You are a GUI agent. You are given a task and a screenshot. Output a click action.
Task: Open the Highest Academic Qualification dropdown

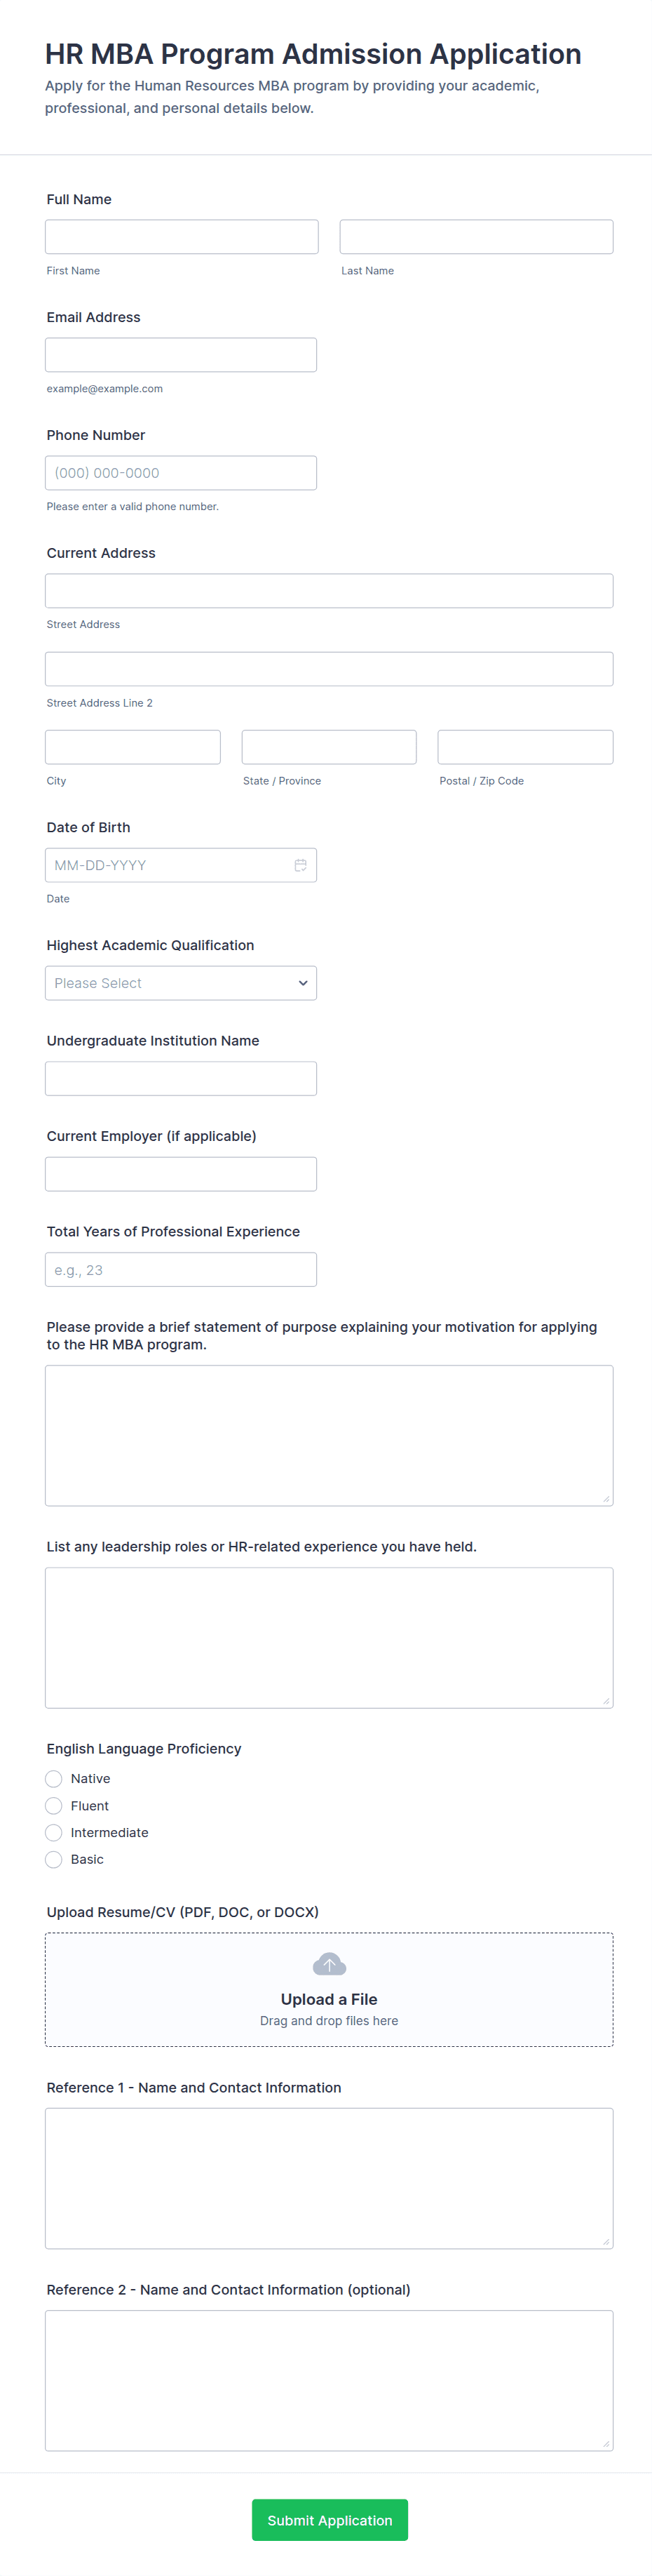point(181,983)
